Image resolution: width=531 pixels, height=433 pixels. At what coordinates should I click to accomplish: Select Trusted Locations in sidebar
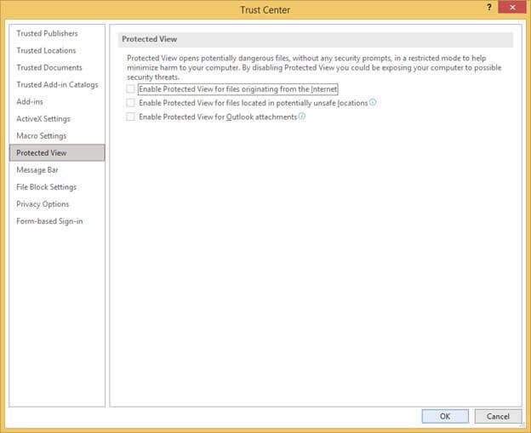[46, 50]
